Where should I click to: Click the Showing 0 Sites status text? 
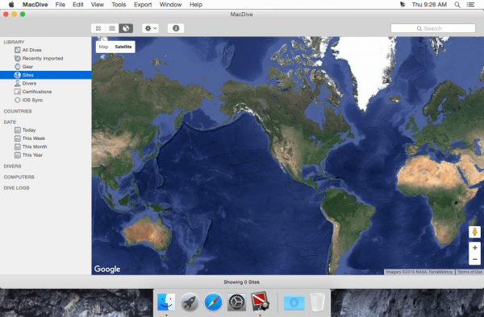tap(242, 282)
